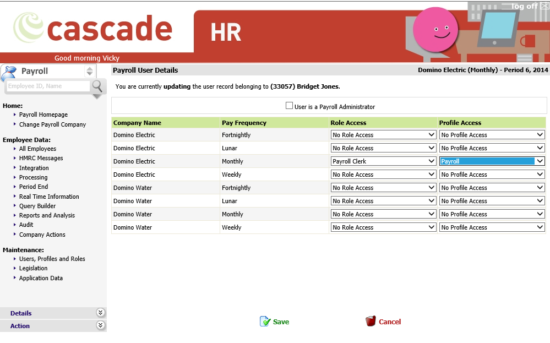This screenshot has width=550, height=343.
Task: Open Profile Access dropdown for Domino Water Lunar
Action: tap(492, 201)
